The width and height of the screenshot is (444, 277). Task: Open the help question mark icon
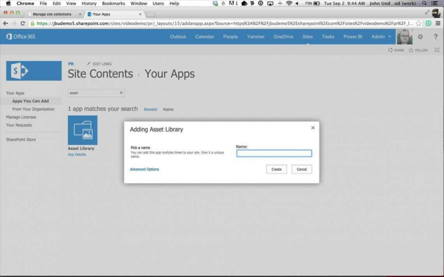click(x=435, y=37)
